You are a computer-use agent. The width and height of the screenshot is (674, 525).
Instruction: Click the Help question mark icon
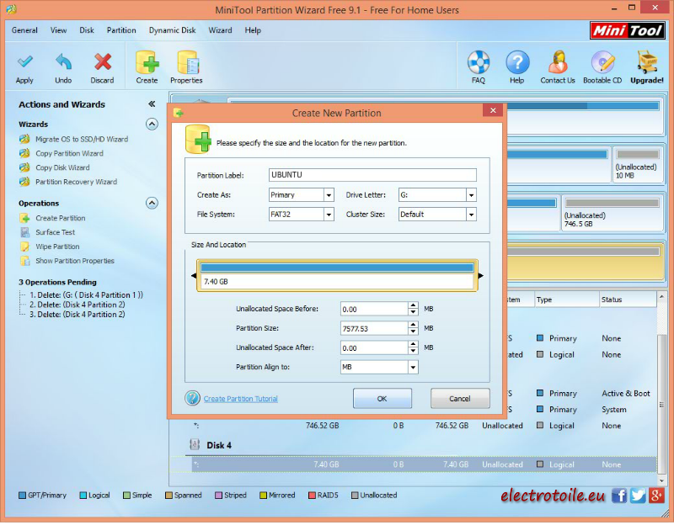(x=517, y=62)
